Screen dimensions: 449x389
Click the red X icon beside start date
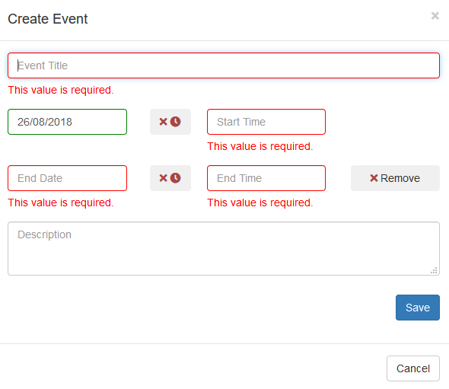point(163,122)
